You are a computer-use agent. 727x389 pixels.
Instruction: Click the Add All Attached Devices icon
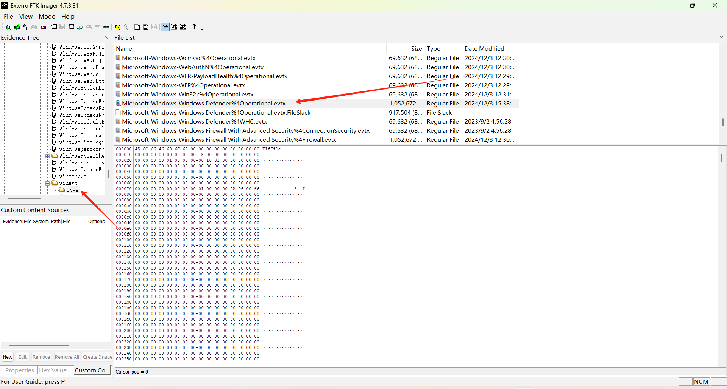pyautogui.click(x=17, y=27)
